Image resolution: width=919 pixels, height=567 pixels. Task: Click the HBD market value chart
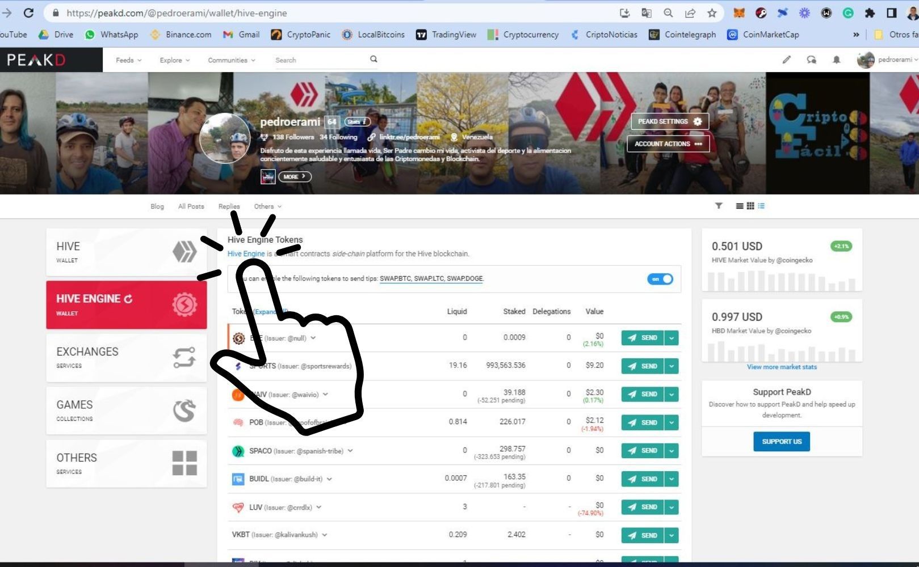[782, 352]
